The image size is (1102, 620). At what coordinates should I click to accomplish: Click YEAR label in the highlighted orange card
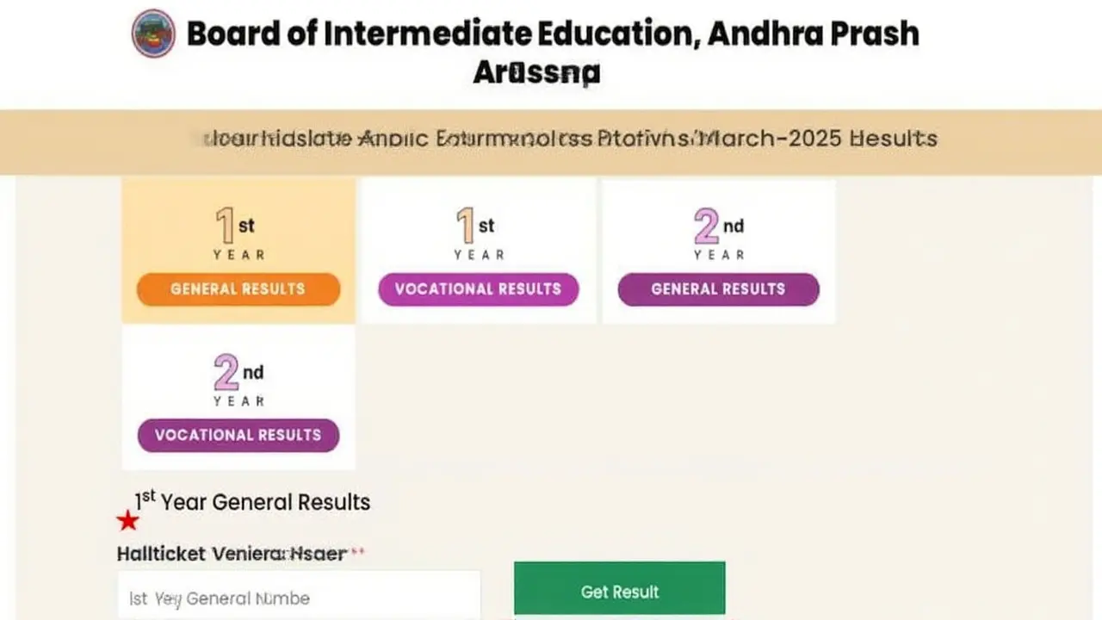tap(238, 255)
